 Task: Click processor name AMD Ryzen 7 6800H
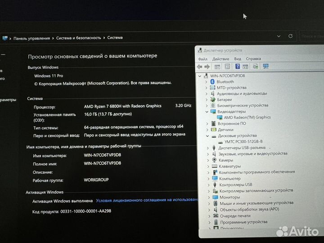click(122, 106)
